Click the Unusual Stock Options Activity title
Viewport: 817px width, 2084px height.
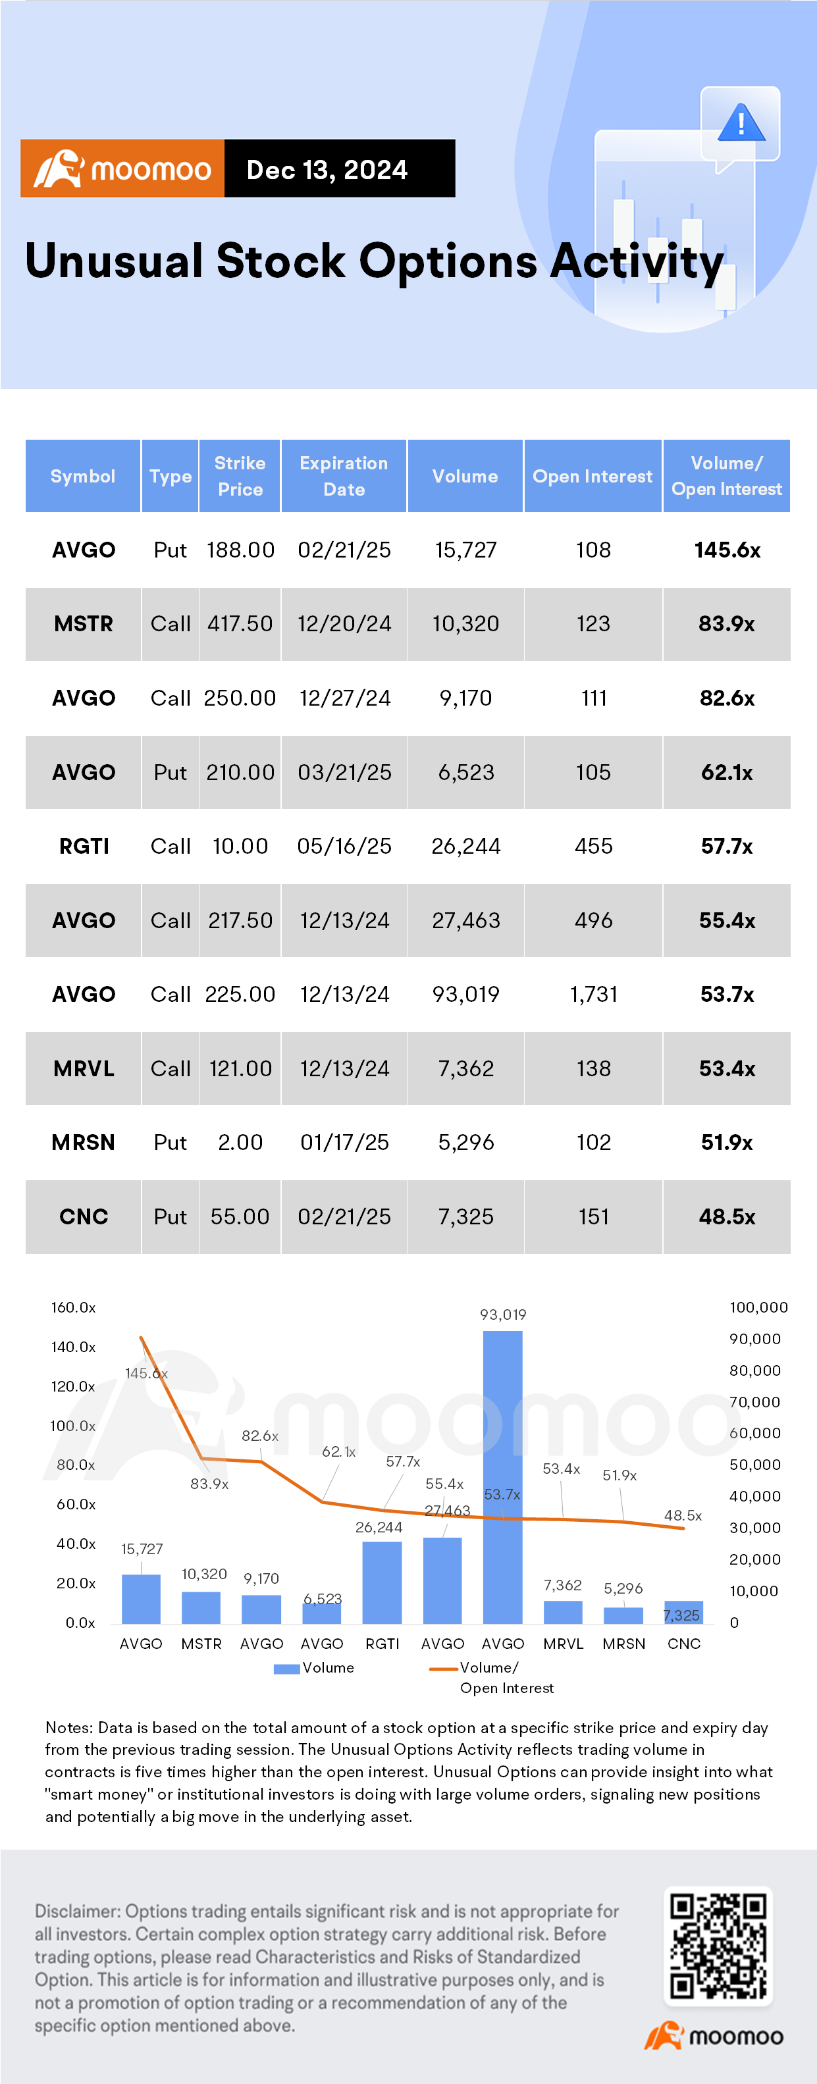pos(375,261)
